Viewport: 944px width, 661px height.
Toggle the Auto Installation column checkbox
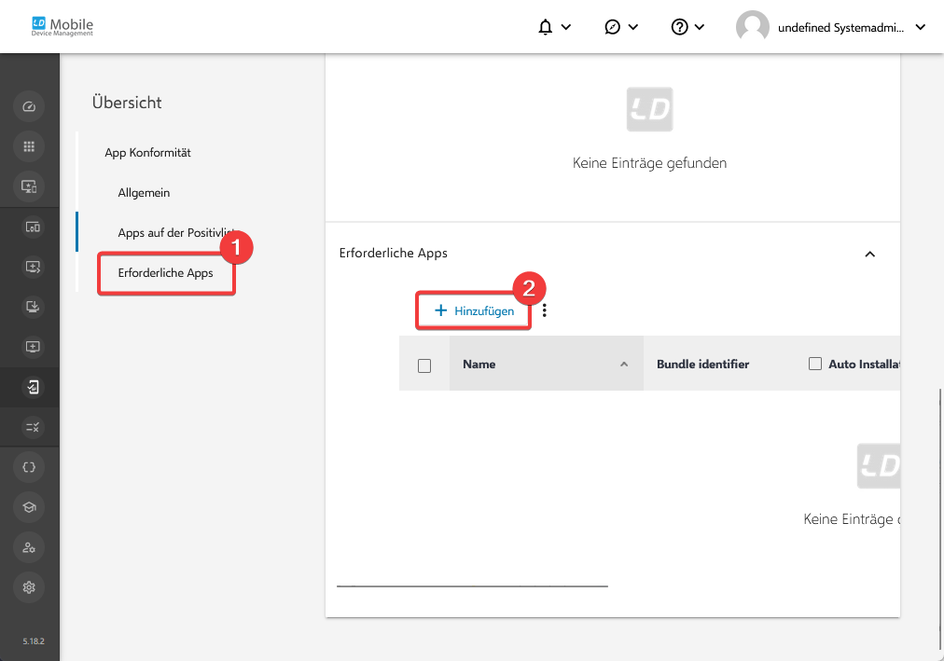pos(815,364)
